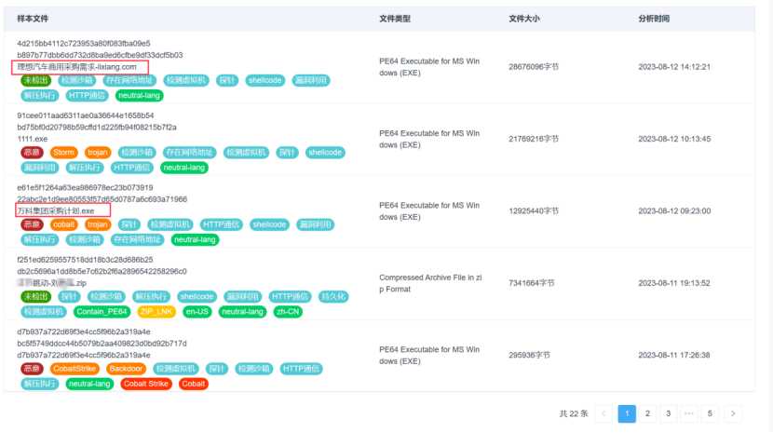Click neutral-lang tag in lixiang.com row
Viewport: 773px width, 433px height.
pyautogui.click(x=140, y=96)
